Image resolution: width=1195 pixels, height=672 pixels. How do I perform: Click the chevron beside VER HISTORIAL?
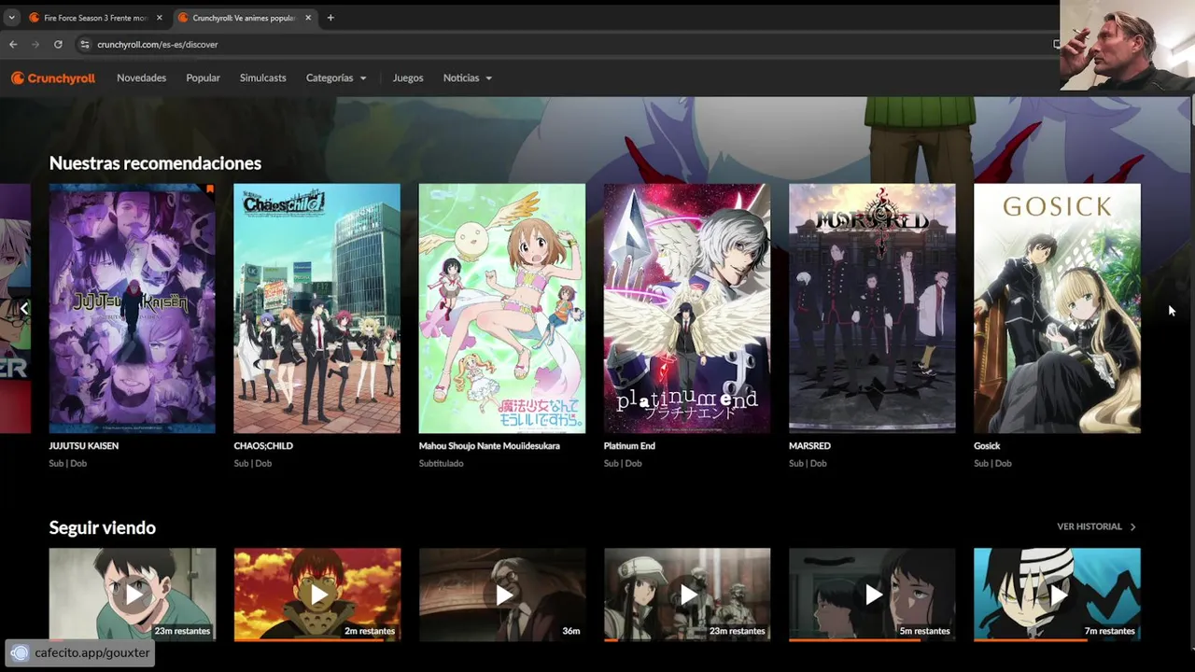coord(1132,526)
